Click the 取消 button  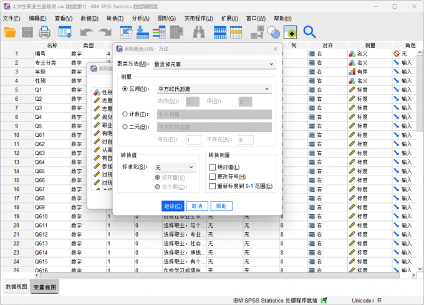[x=197, y=206]
